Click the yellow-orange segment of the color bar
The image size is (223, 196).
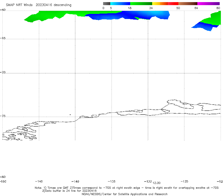(x=160, y=4)
